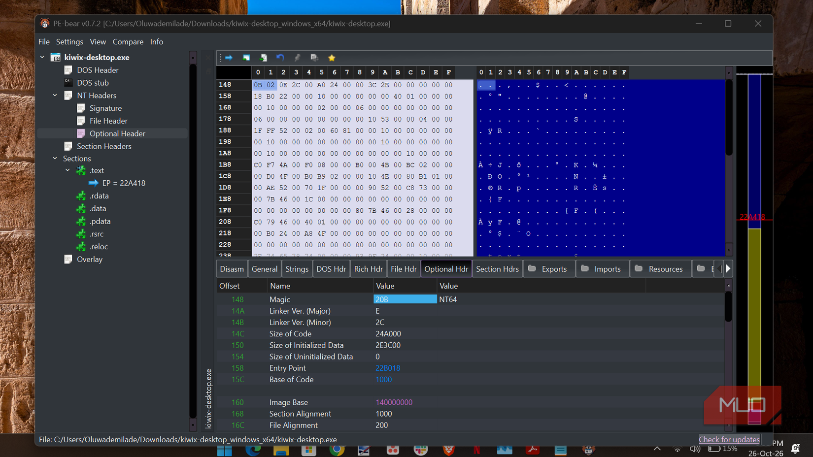Click folder icon on Imports tab
This screenshot has width=813, height=457.
[585, 269]
